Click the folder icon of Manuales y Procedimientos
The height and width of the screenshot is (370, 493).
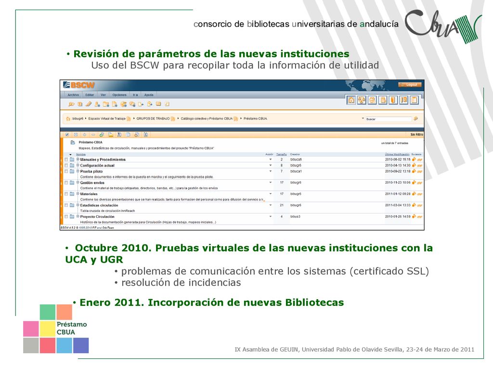(x=72, y=159)
